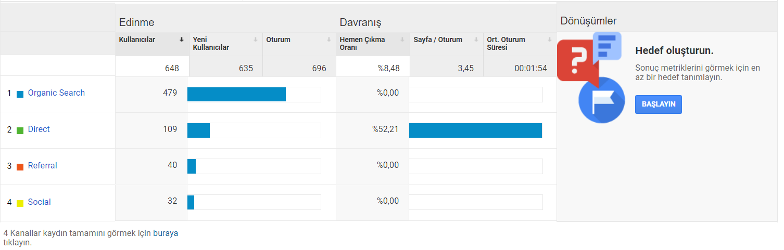This screenshot has width=784, height=250.
Task: Click the BAŞLAYIN button
Action: pos(659,104)
